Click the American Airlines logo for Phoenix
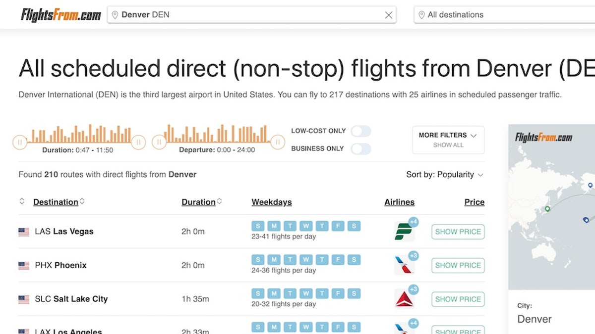595x334 pixels. click(404, 266)
